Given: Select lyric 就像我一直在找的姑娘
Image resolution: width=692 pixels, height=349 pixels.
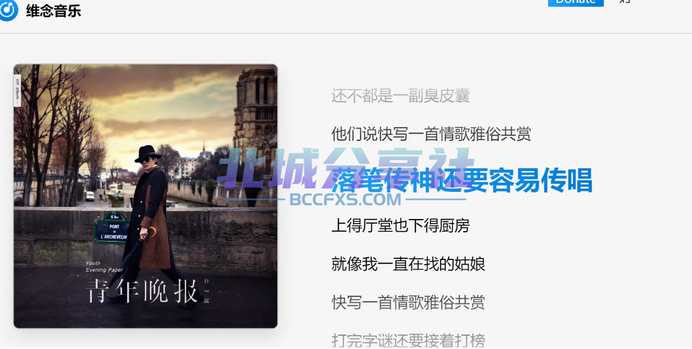Looking at the screenshot, I should tap(408, 264).
